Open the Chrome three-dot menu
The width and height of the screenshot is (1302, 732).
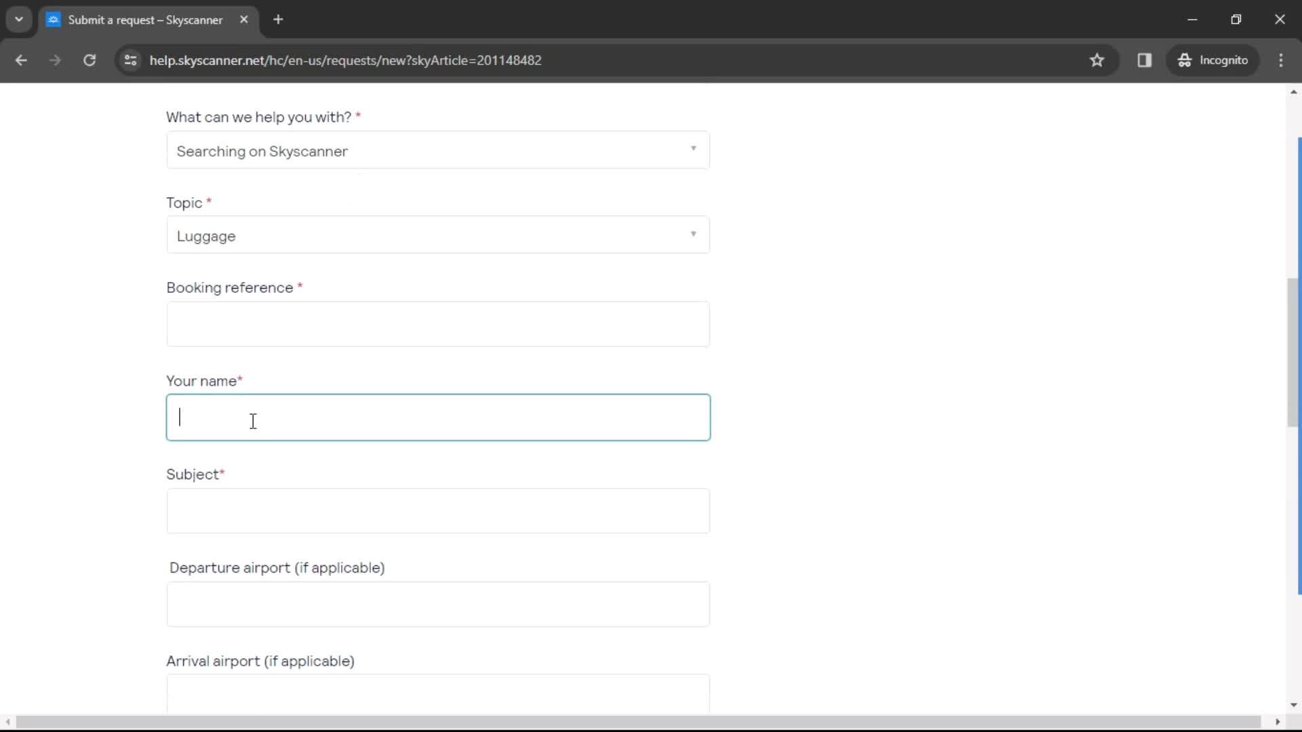tap(1281, 60)
